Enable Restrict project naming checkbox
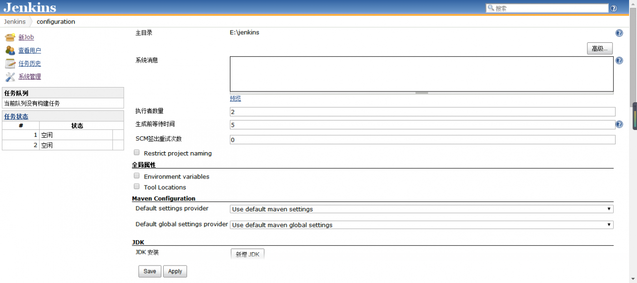This screenshot has height=283, width=637. (137, 153)
